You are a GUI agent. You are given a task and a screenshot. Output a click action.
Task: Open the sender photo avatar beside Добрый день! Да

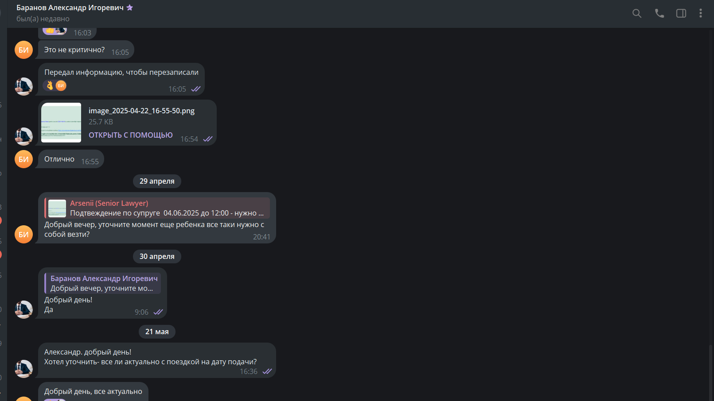[24, 309]
